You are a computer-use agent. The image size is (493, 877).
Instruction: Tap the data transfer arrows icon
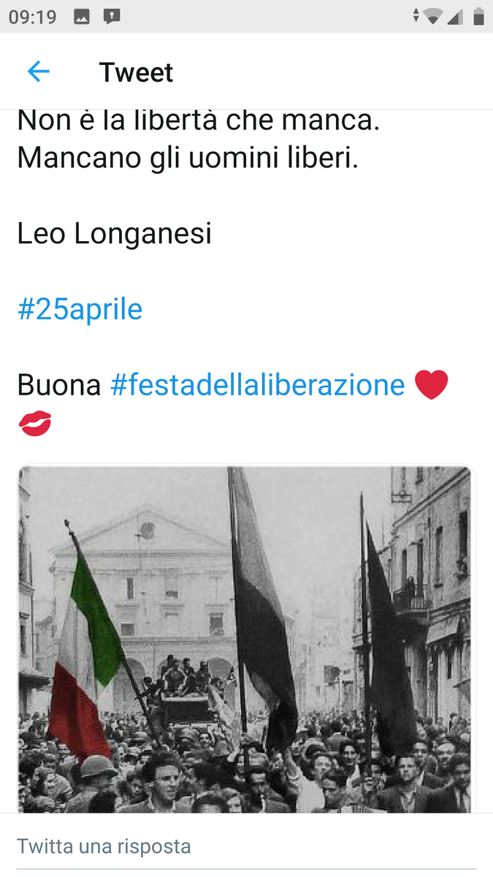coord(416,16)
